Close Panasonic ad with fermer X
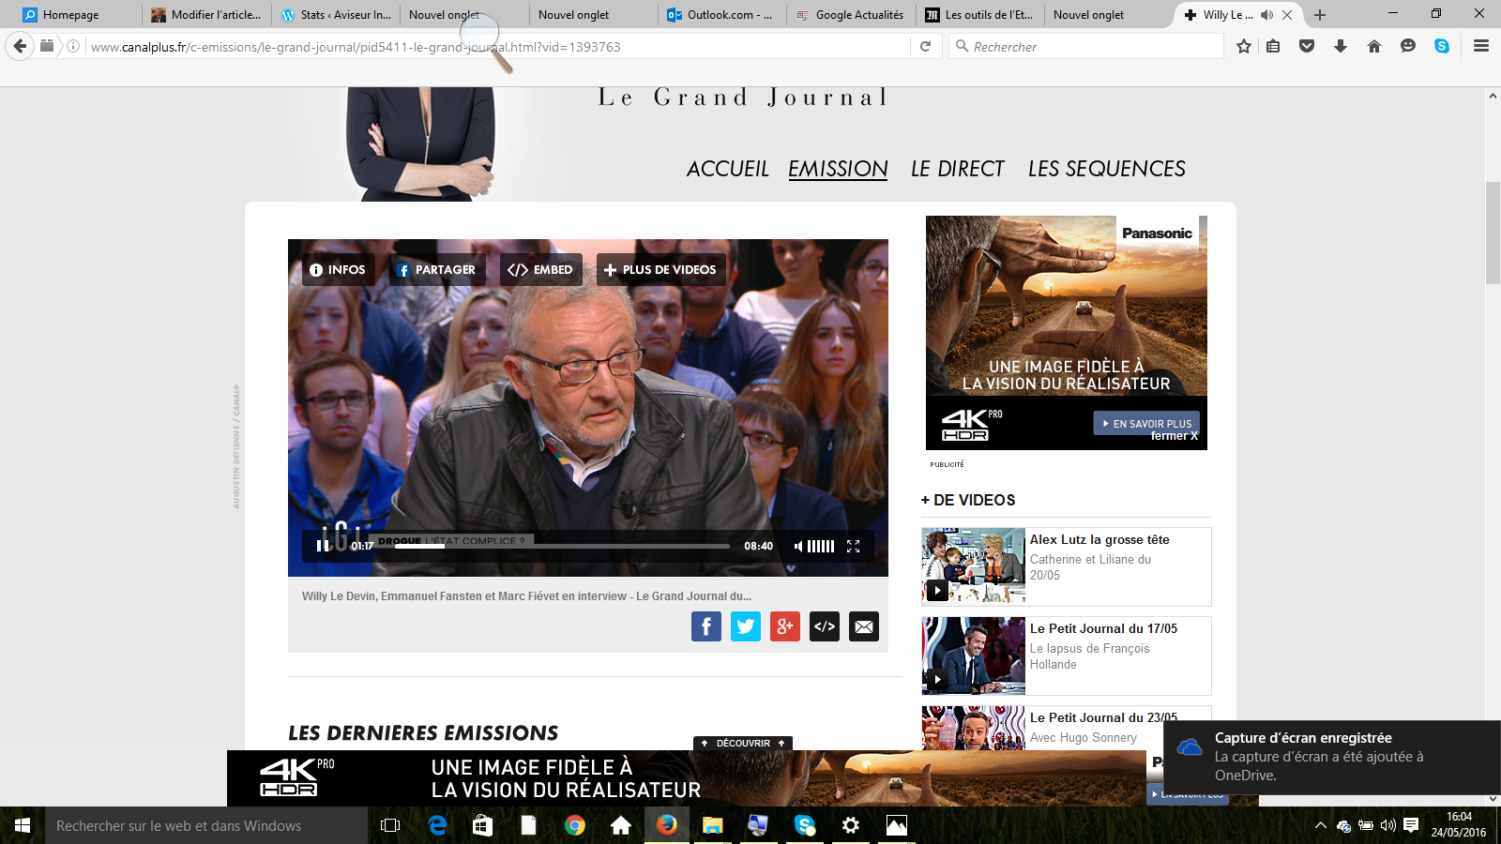The width and height of the screenshot is (1501, 844). pyautogui.click(x=1174, y=436)
